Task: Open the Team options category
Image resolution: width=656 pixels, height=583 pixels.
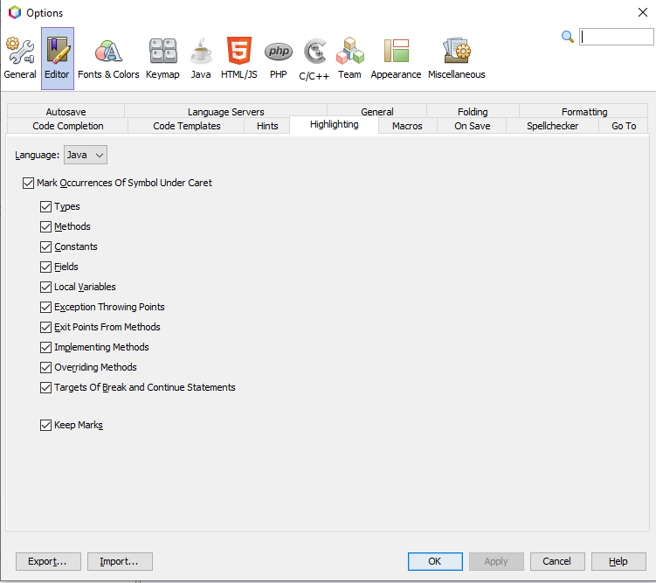Action: pyautogui.click(x=349, y=58)
